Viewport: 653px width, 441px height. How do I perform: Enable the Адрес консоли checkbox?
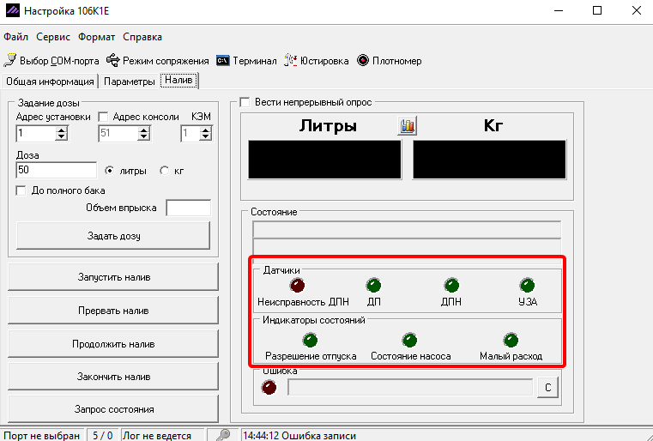pyautogui.click(x=103, y=117)
